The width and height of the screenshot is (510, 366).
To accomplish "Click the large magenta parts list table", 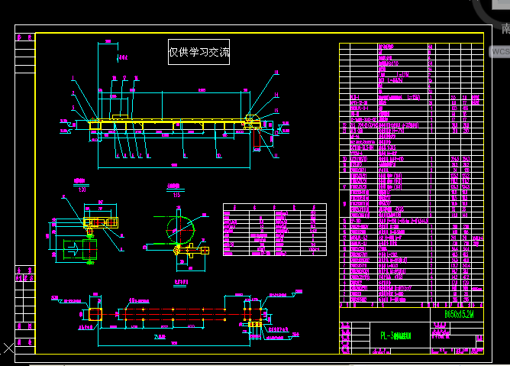I will 411,174.
